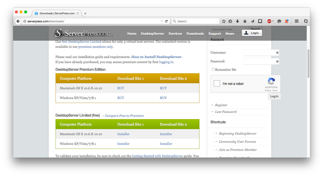
Task: Open the chat smiley face icon
Action: [279, 21]
